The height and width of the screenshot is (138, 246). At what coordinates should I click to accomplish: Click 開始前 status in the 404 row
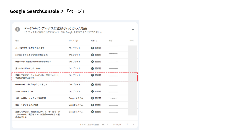[98, 68]
